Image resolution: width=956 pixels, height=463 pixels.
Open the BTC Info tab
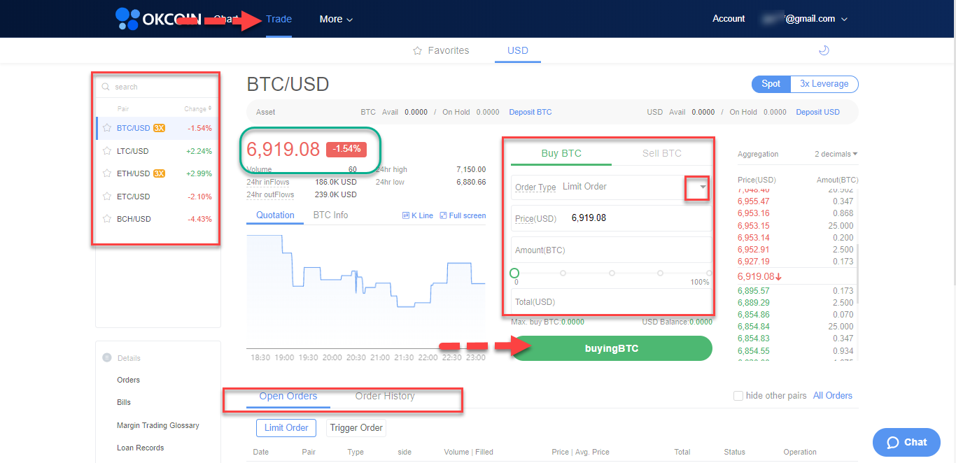(x=330, y=215)
